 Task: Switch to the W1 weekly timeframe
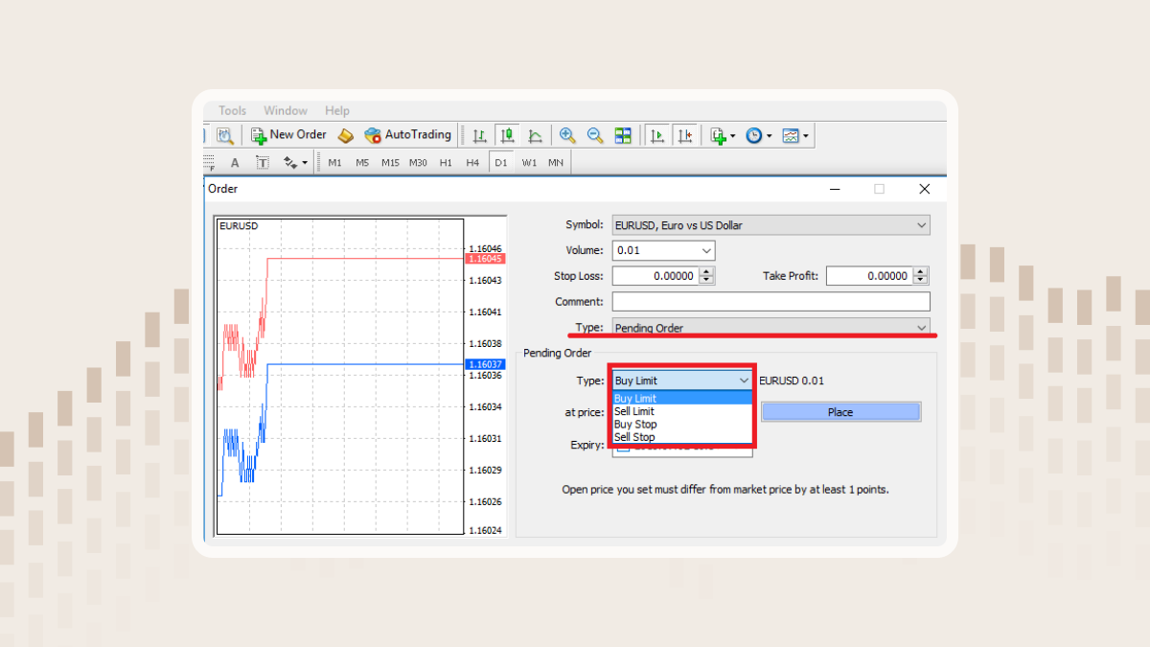[529, 163]
